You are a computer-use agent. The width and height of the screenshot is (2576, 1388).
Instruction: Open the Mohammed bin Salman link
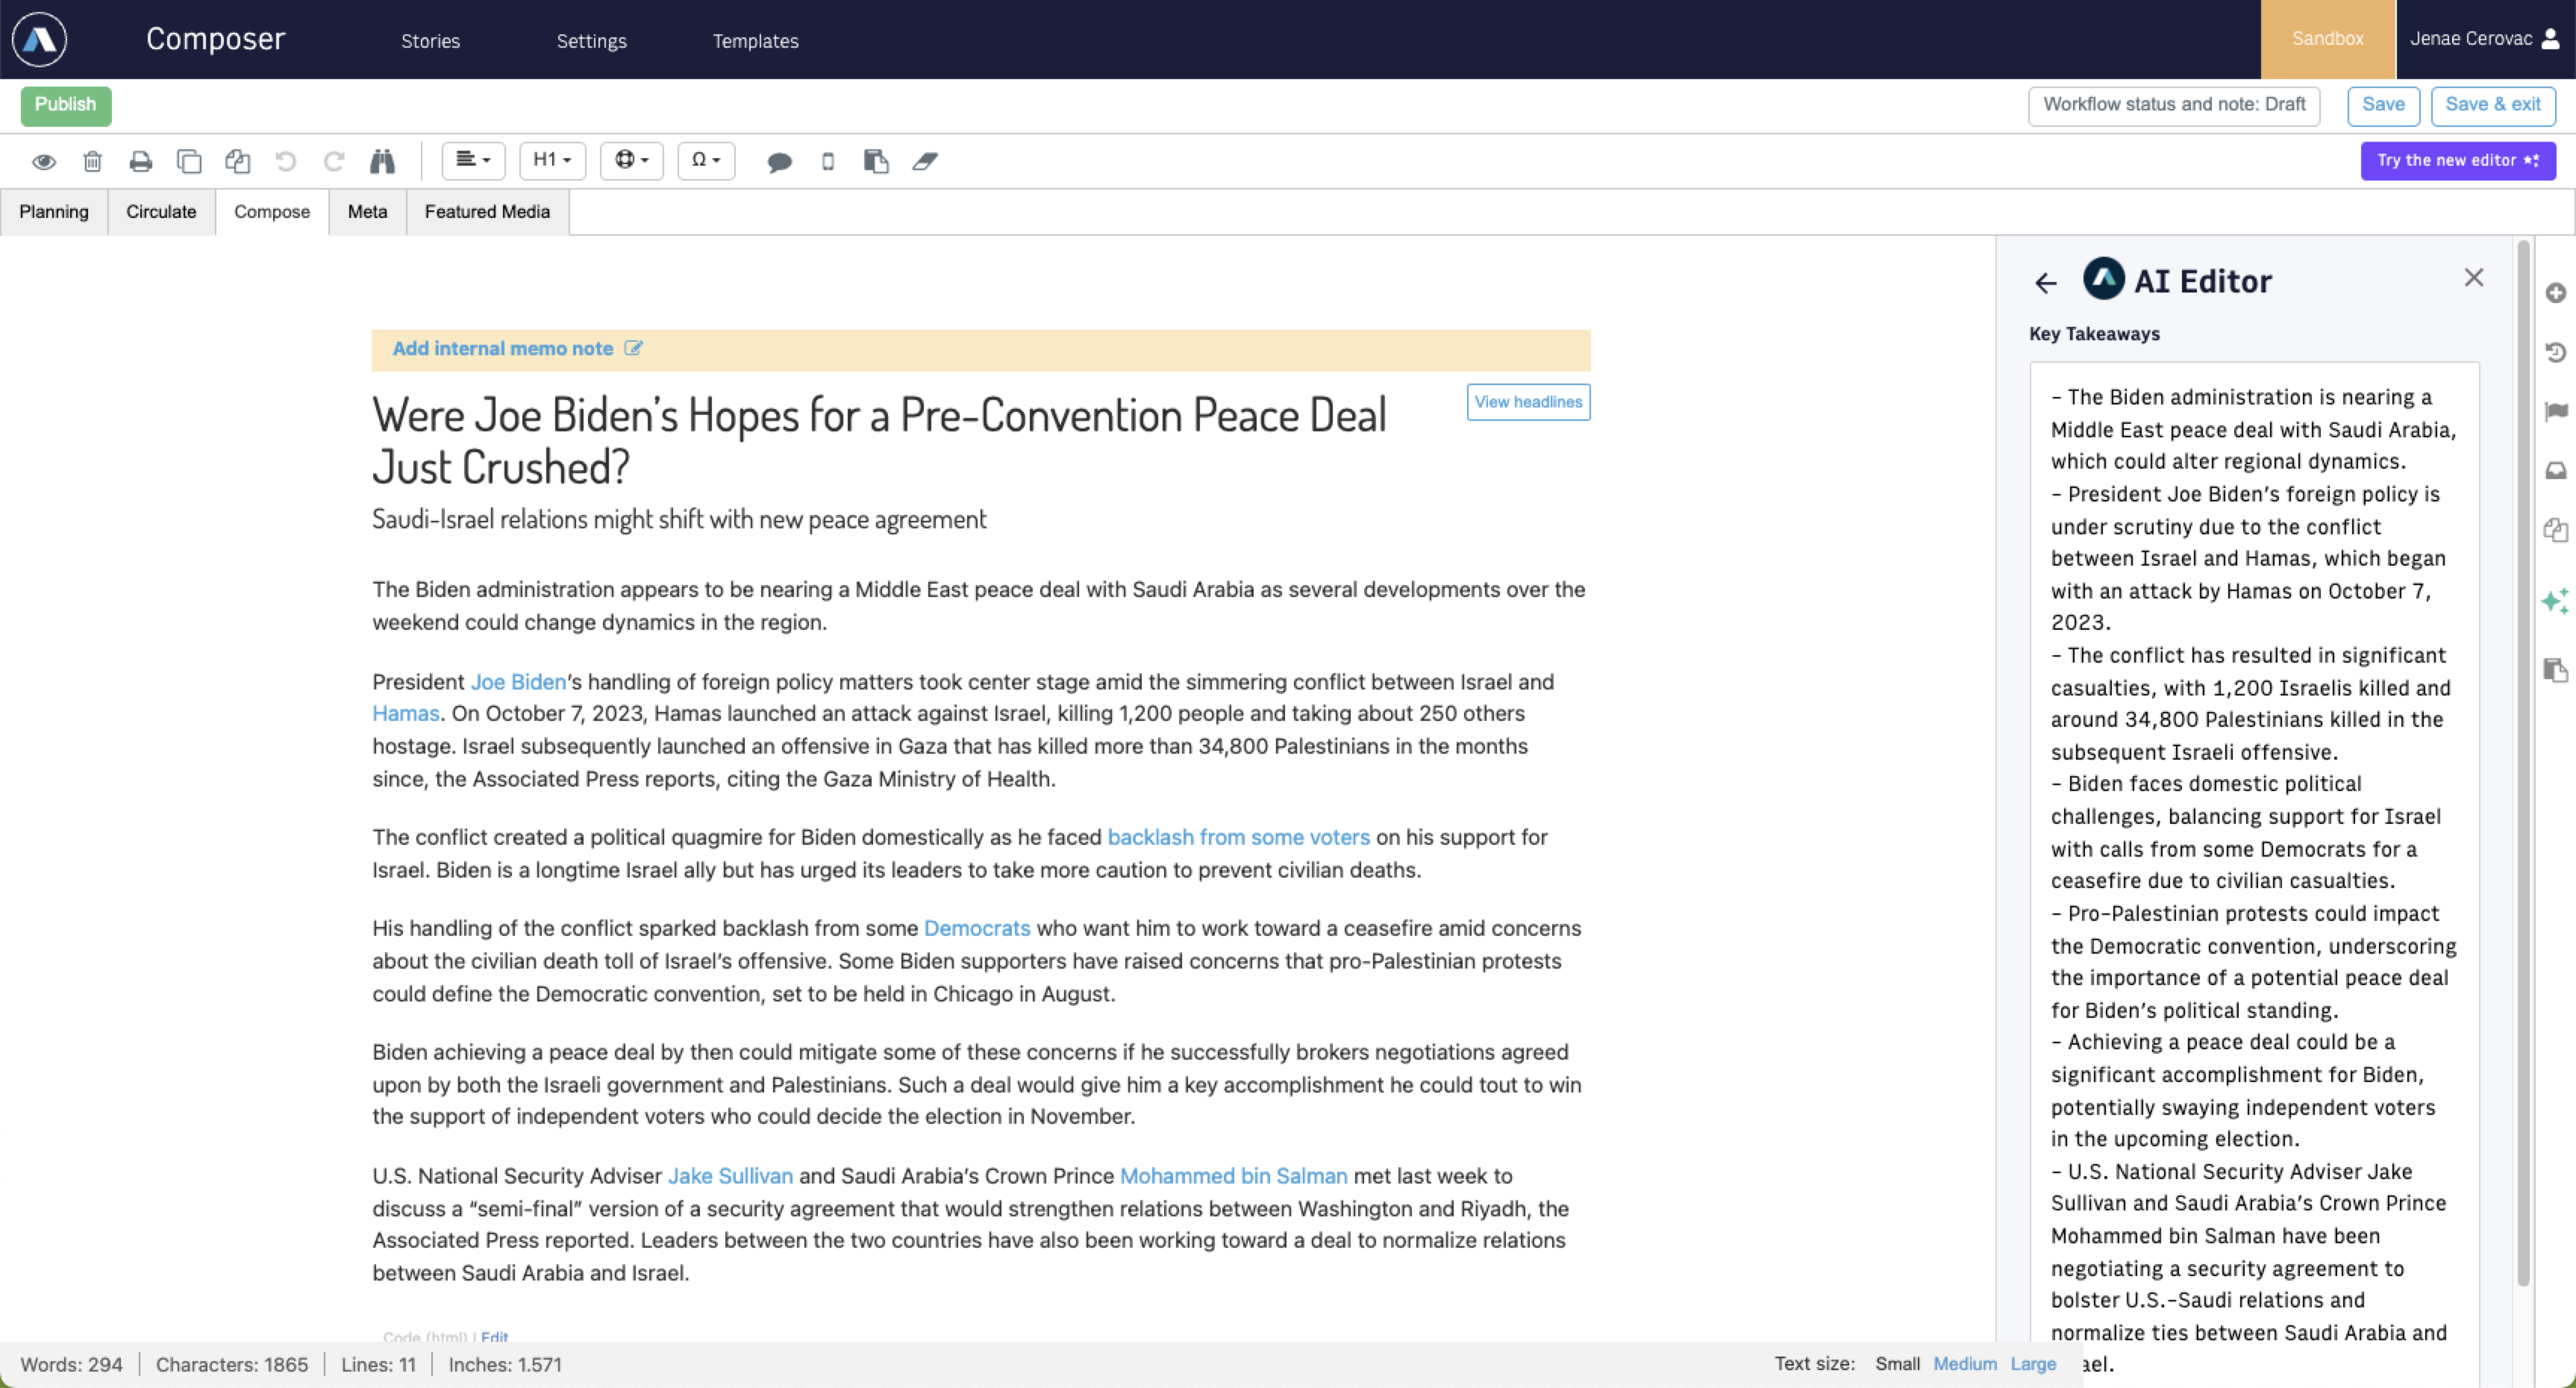click(x=1233, y=1177)
